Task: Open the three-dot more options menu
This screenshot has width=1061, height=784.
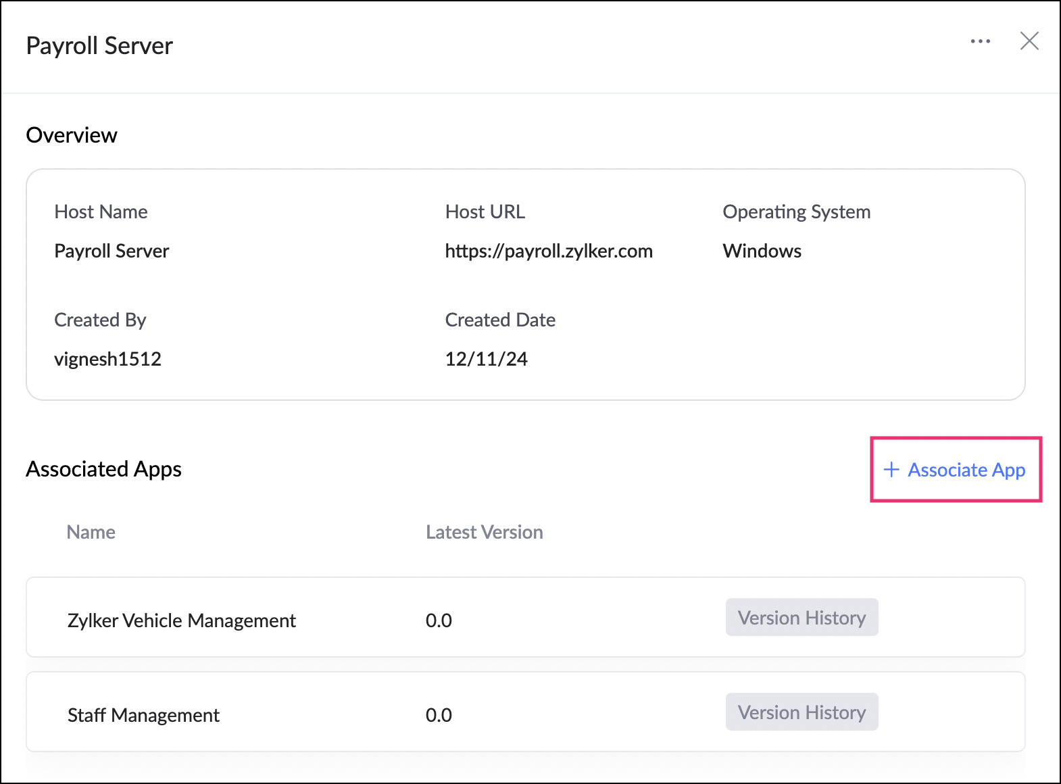Action: pyautogui.click(x=980, y=42)
